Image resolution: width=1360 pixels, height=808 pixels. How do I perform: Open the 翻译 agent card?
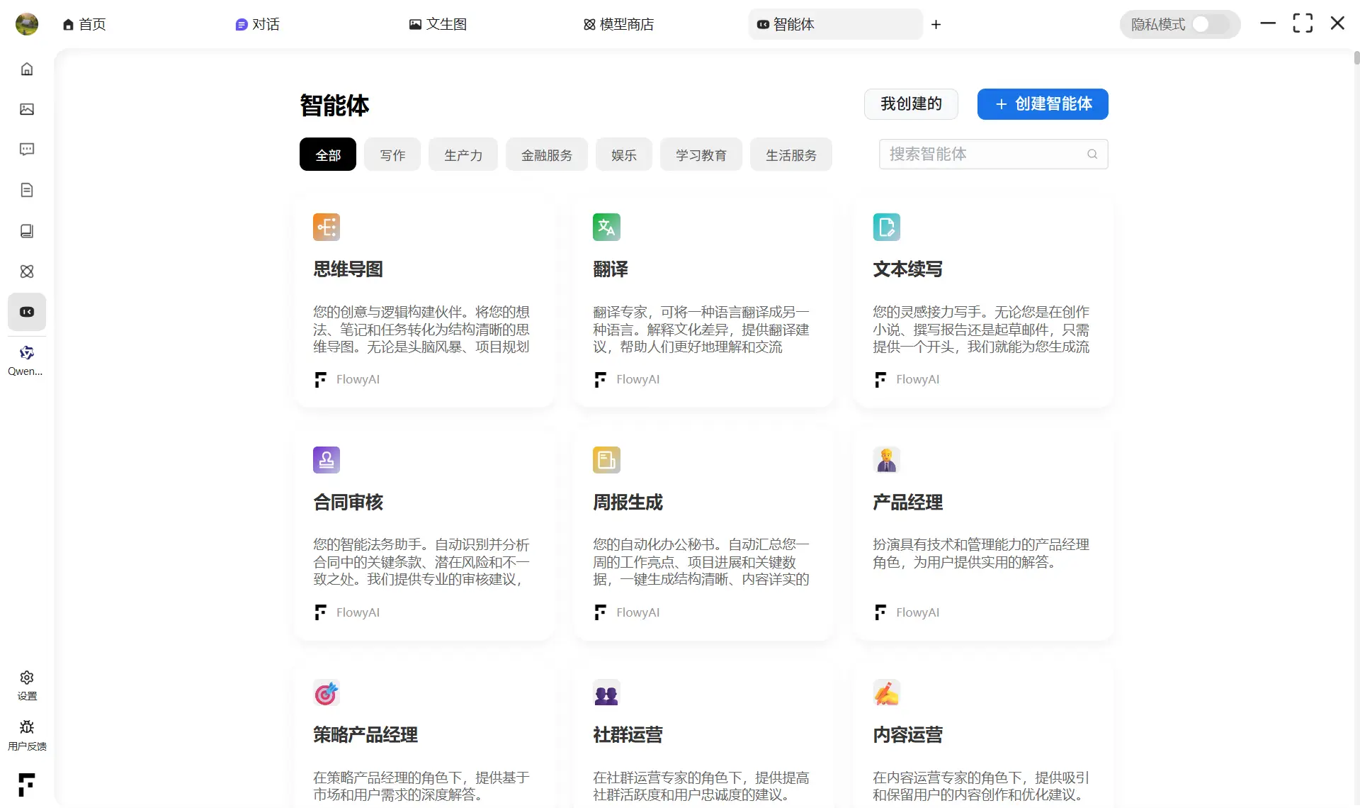pos(703,303)
